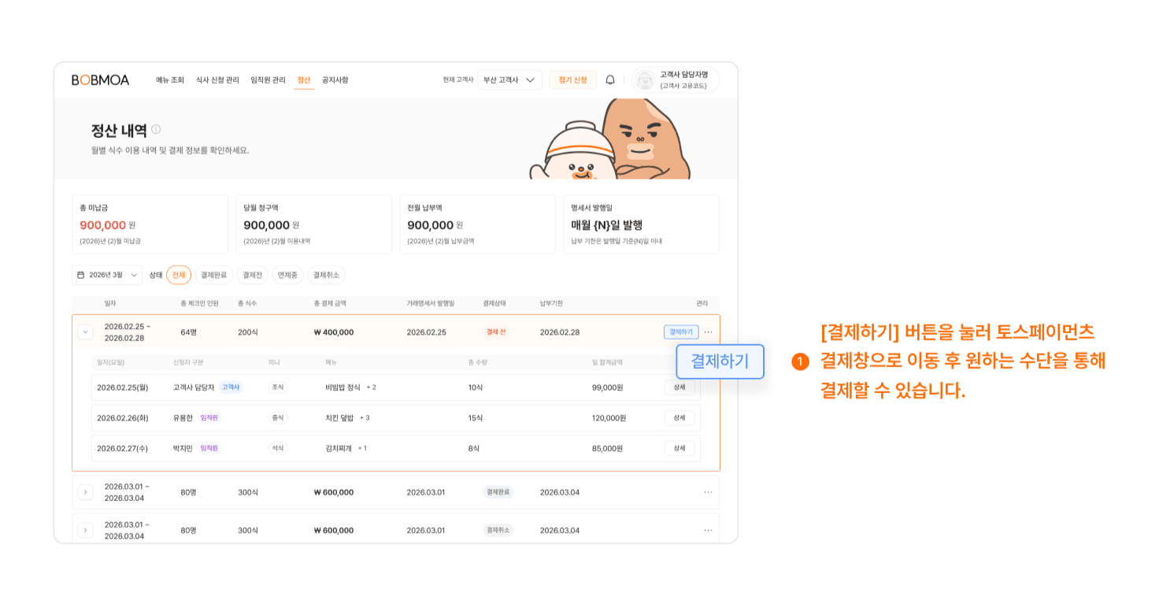This screenshot has width=1159, height=605.
Task: Open 상세 for the 김치찌개 entry
Action: click(x=679, y=448)
